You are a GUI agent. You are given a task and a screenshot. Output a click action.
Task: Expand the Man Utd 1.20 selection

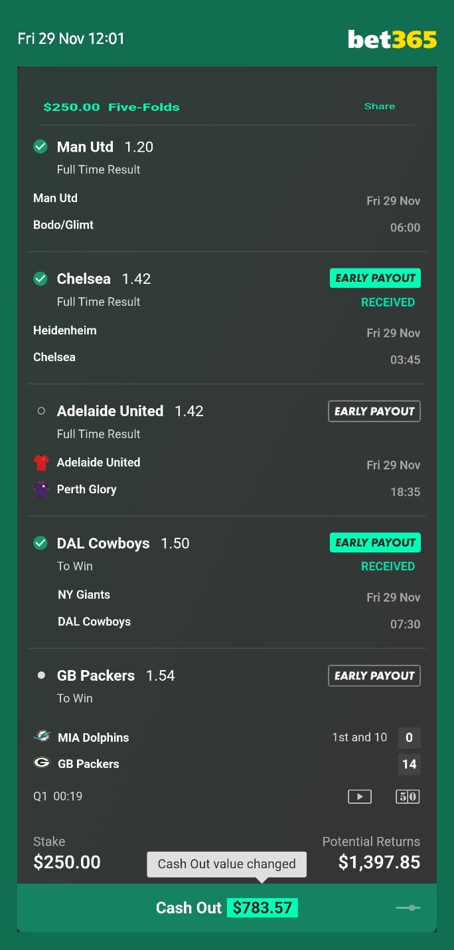105,147
